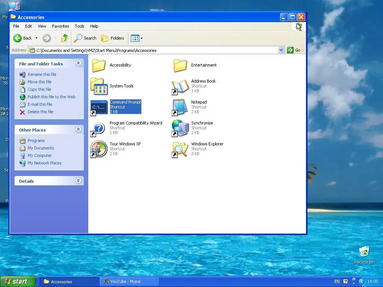
Task: Open the Search pane from toolbar
Action: 85,38
